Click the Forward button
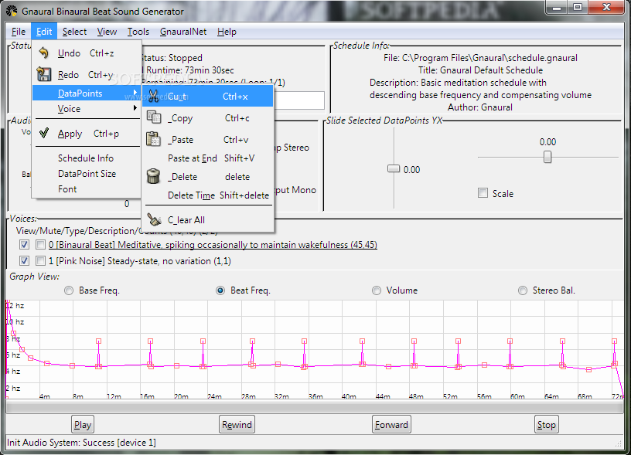 click(x=391, y=424)
